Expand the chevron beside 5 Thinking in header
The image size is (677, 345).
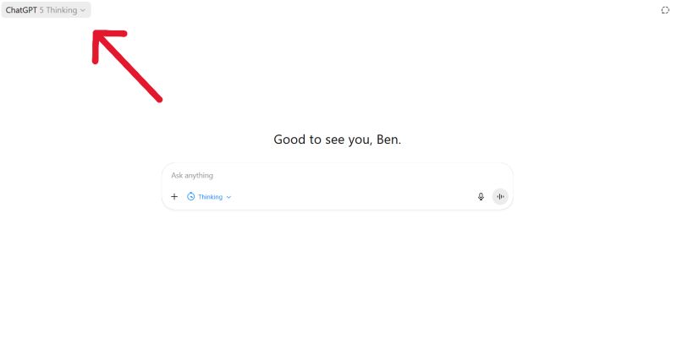(83, 10)
